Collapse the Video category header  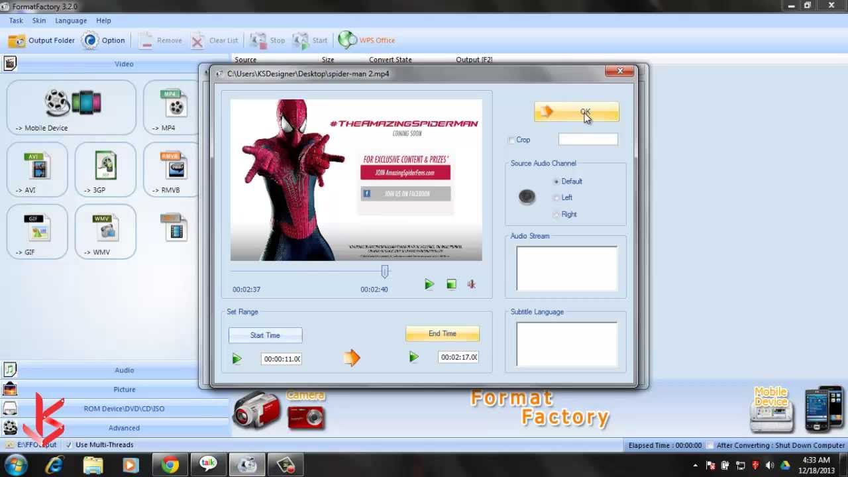point(123,64)
